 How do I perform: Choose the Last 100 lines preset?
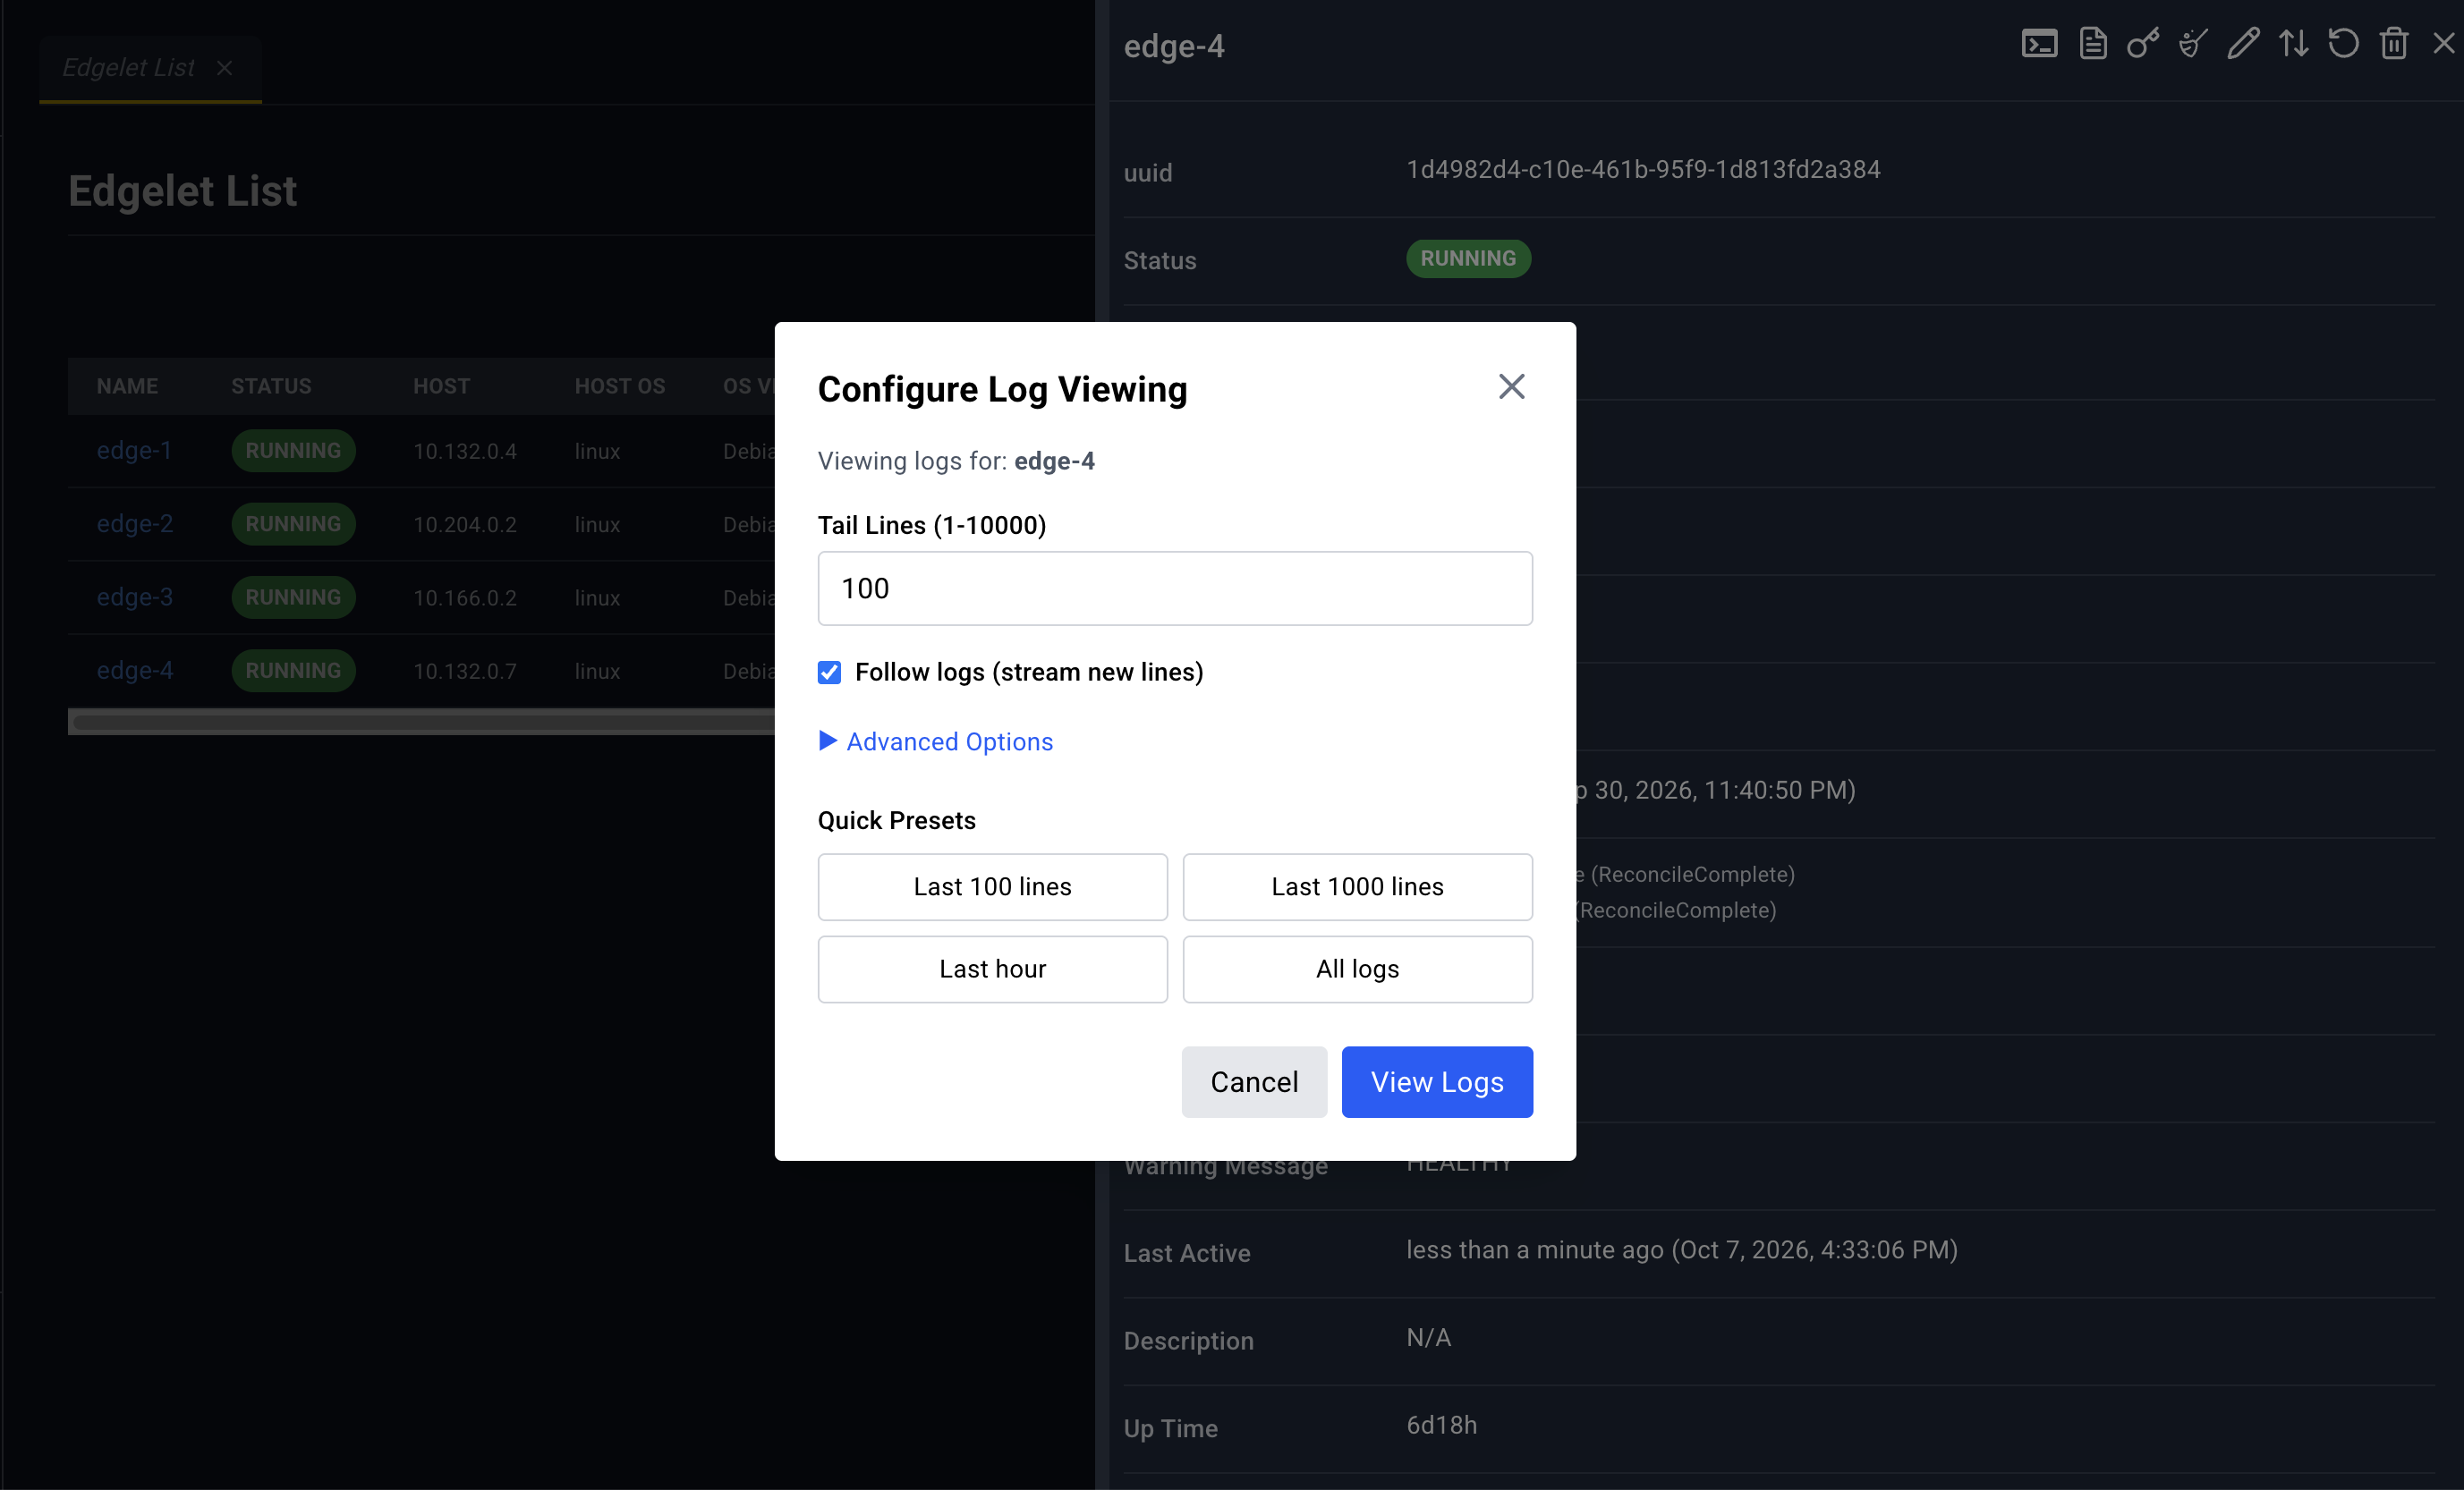coord(992,886)
